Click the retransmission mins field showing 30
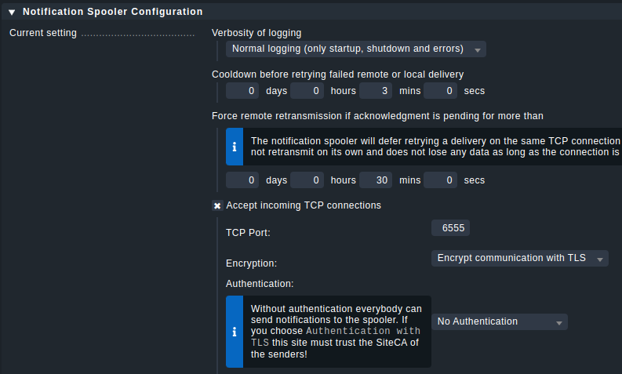Image resolution: width=622 pixels, height=374 pixels. tap(376, 180)
